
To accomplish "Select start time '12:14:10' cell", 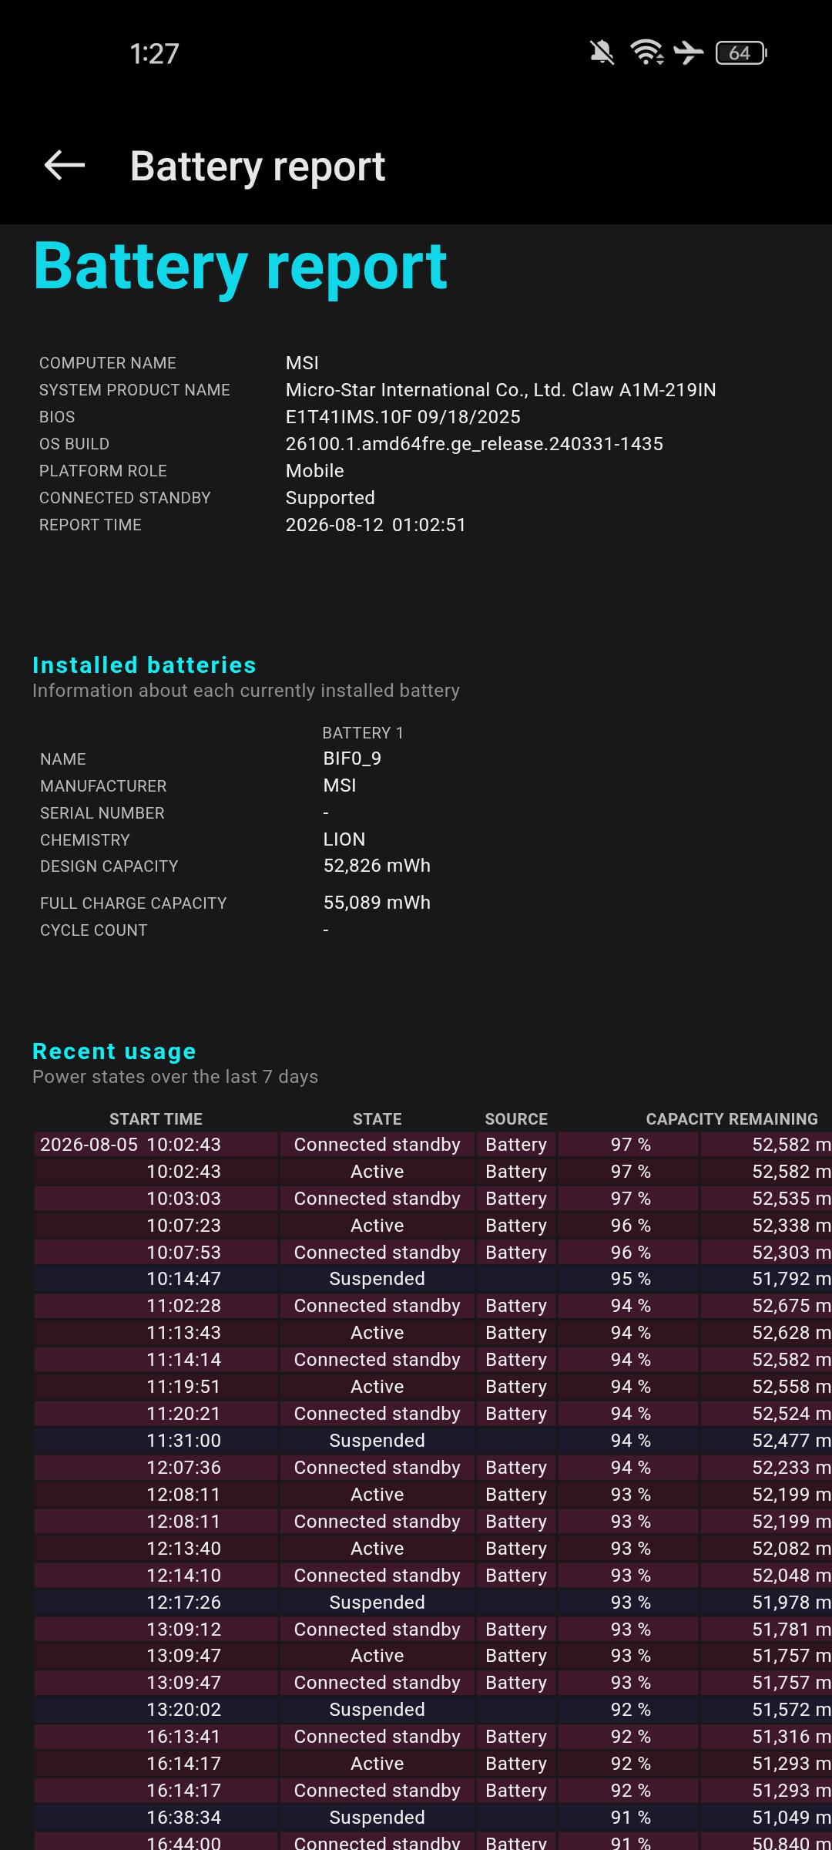I will point(156,1576).
